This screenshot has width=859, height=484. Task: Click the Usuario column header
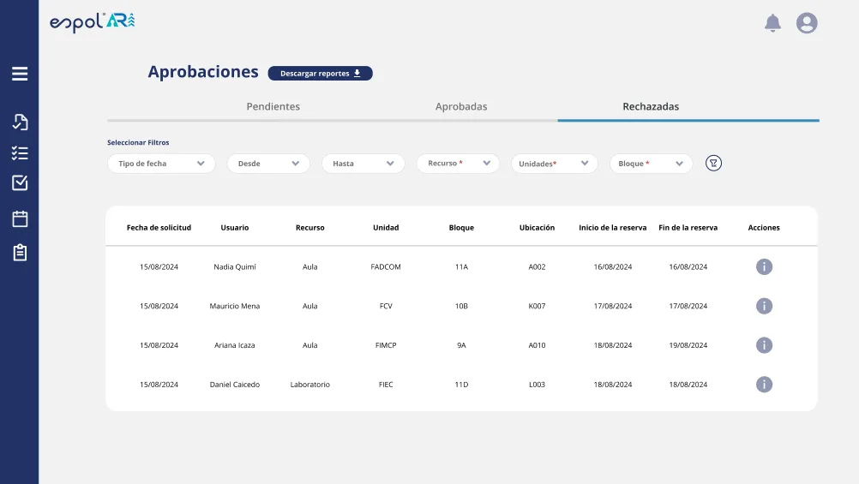tap(235, 228)
